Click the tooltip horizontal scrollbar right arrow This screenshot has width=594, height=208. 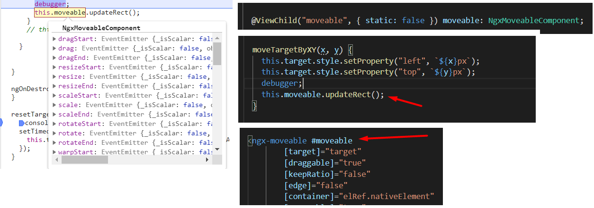point(207,160)
